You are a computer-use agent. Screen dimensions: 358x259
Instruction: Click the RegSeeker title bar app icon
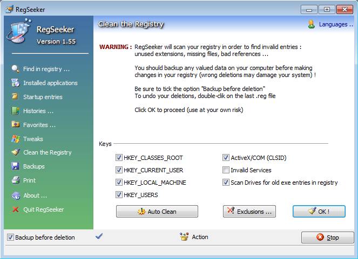click(10, 9)
